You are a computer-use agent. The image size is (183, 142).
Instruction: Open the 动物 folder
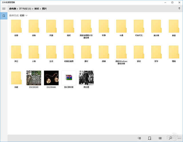(34, 26)
